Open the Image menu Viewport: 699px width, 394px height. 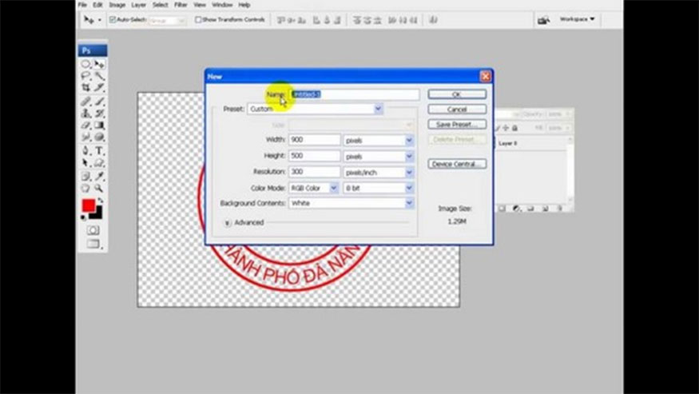pyautogui.click(x=117, y=5)
